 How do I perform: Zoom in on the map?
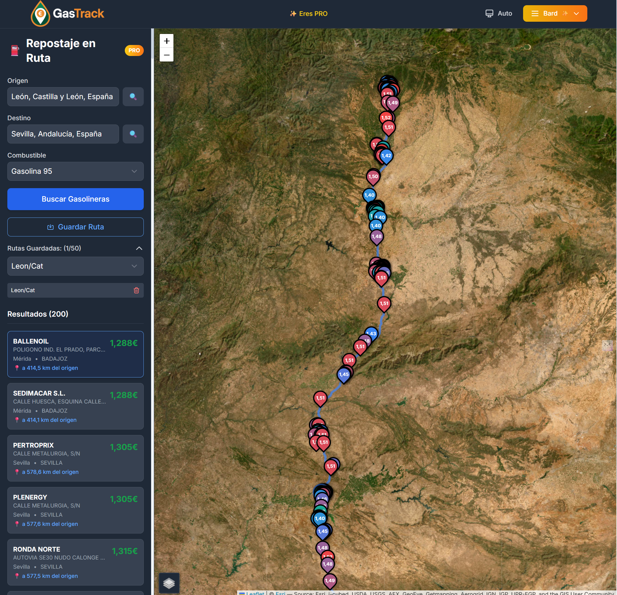tap(166, 41)
